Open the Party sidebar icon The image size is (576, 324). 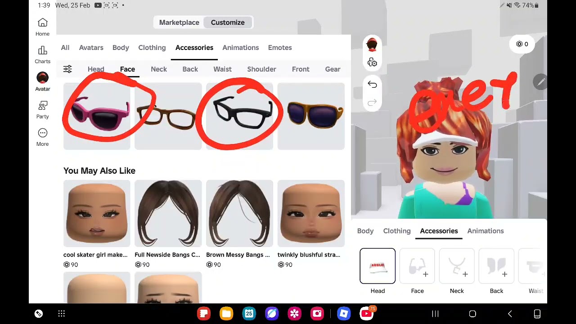coord(43,110)
